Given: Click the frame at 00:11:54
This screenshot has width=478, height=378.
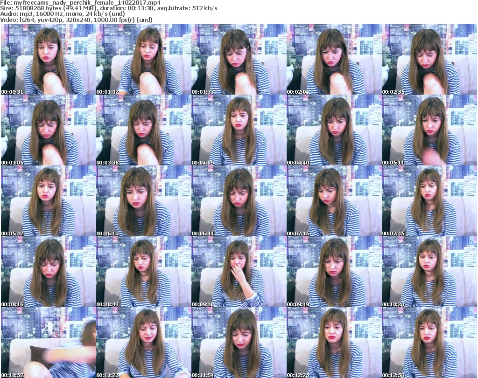Looking at the screenshot, I should tap(239, 343).
